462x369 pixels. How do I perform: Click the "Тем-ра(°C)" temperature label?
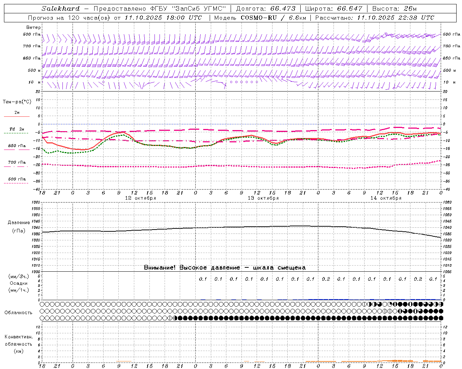17,102
